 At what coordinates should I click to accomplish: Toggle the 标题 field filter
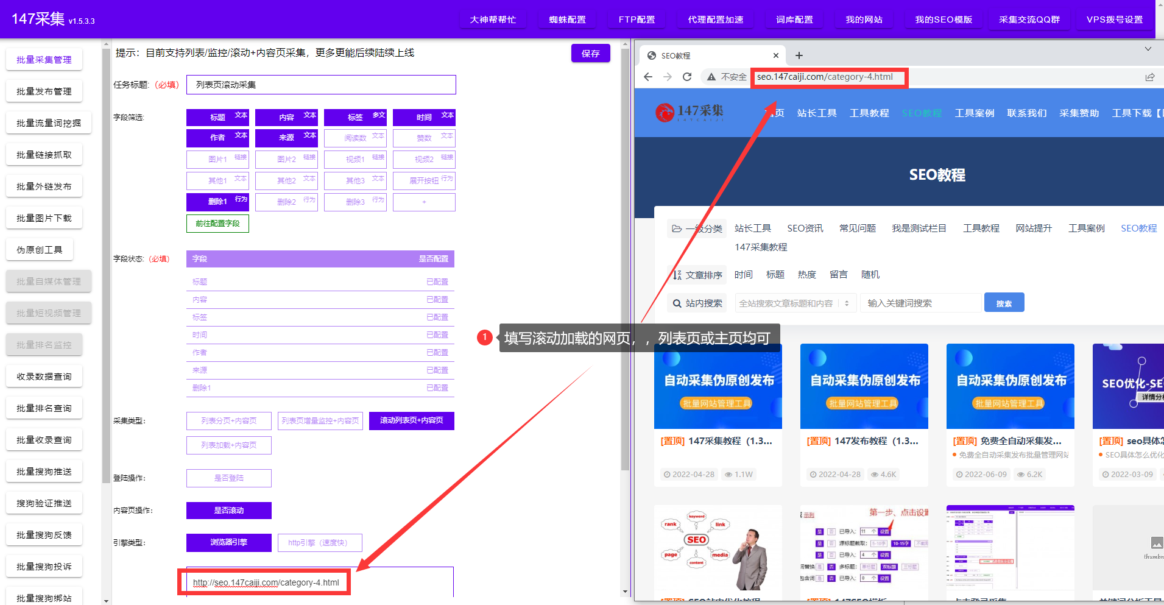point(217,117)
